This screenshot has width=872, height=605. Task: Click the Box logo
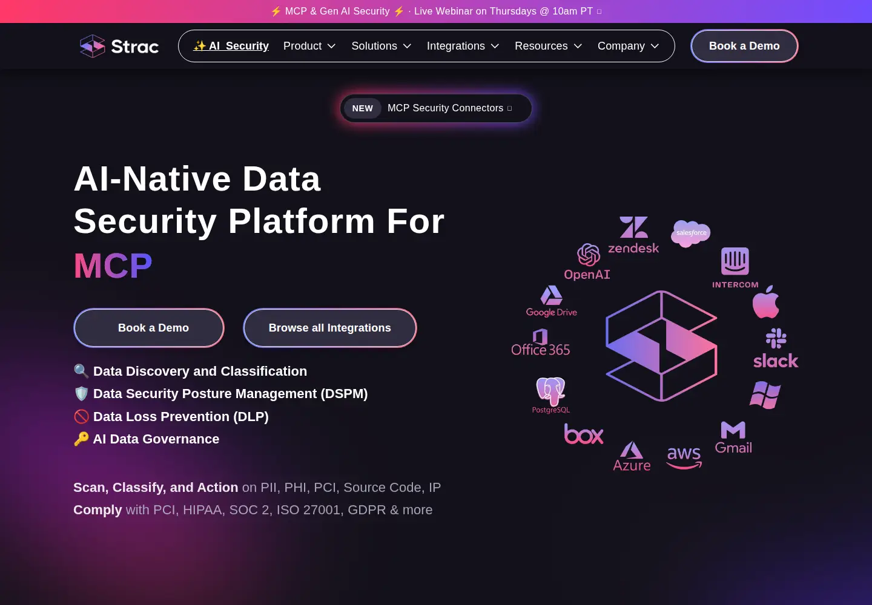point(584,434)
